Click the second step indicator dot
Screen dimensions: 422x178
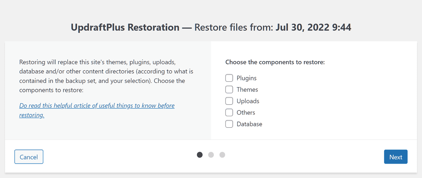(x=211, y=155)
